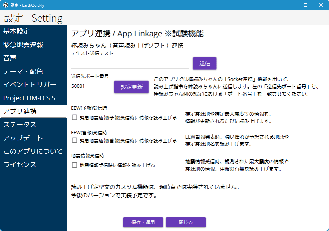Image resolution: width=329 pixels, height=231 pixels.
Task: Open the テーマ・配色 section
Action: [34, 71]
